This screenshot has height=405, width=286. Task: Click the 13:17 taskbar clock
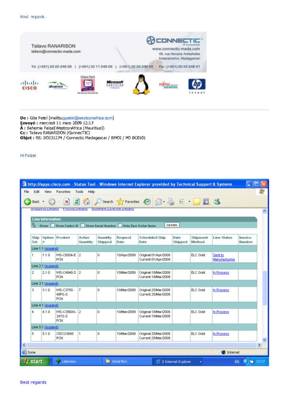tap(260, 361)
